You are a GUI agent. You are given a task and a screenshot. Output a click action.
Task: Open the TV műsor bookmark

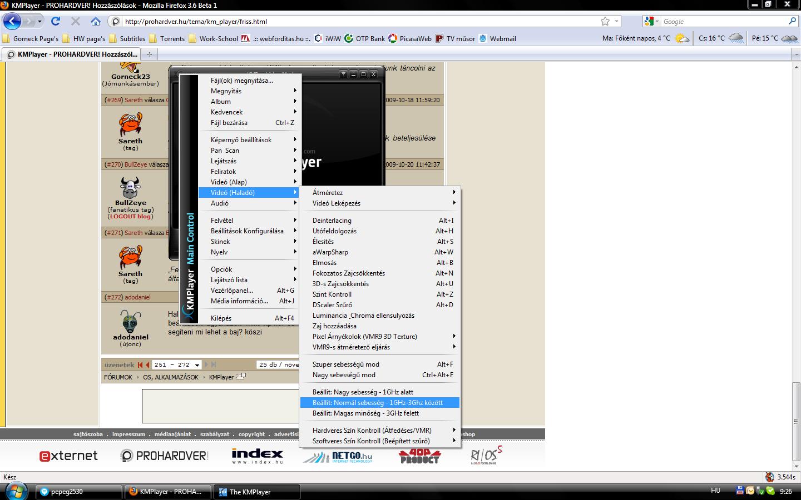(x=456, y=38)
